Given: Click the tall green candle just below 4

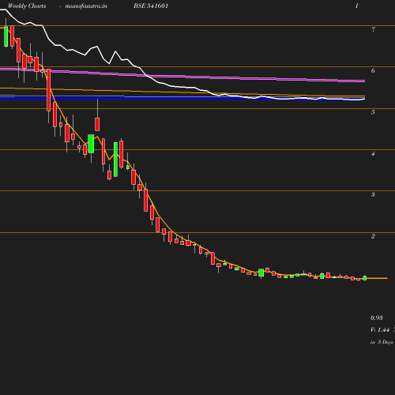Looking at the screenshot, I should pos(115,160).
